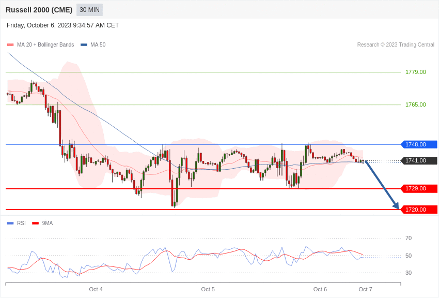Click the green 1779.00 resistance label
This screenshot has width=439, height=298.
coord(416,72)
